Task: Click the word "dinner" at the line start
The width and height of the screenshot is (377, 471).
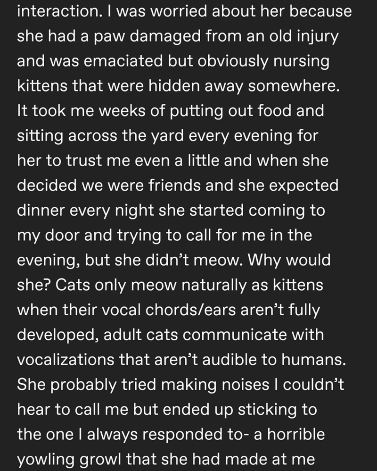Action: tap(41, 210)
